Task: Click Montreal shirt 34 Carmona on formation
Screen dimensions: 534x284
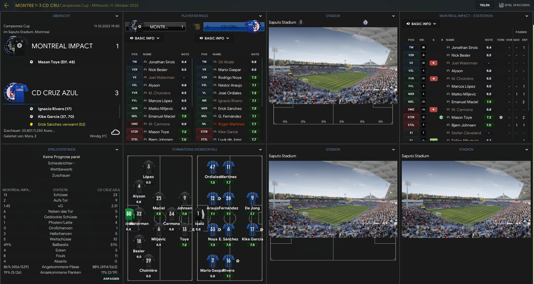Action: point(171,214)
